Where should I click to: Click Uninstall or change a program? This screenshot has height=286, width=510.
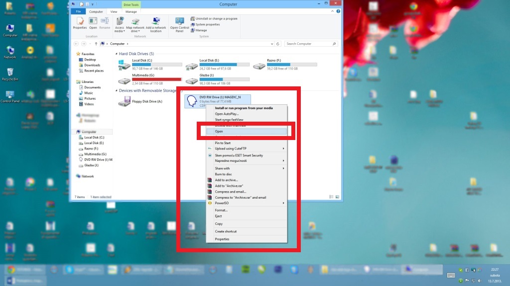(216, 18)
